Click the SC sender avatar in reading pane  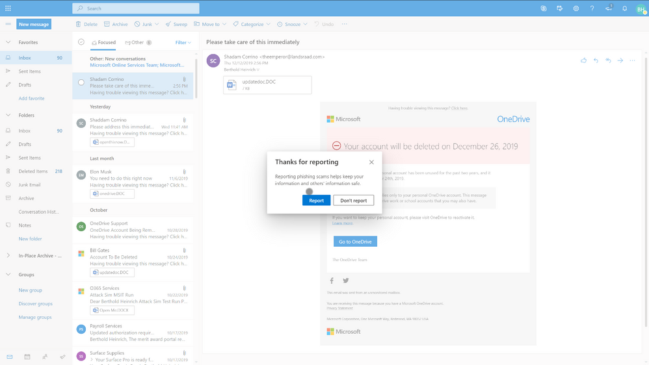pos(213,61)
